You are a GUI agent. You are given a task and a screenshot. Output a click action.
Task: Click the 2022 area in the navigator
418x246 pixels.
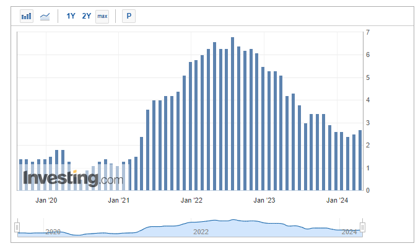click(x=201, y=232)
